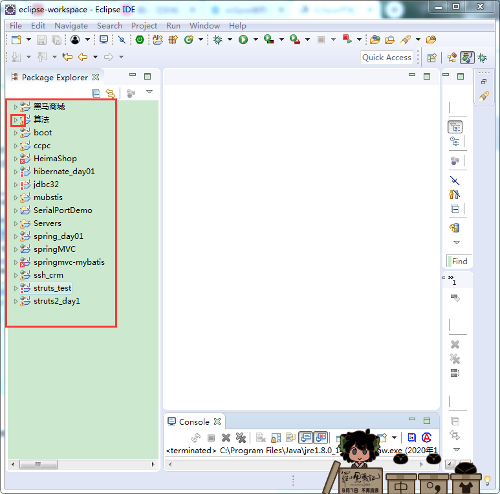Select the Package Explorer tab
This screenshot has width=500, height=494.
(x=55, y=78)
